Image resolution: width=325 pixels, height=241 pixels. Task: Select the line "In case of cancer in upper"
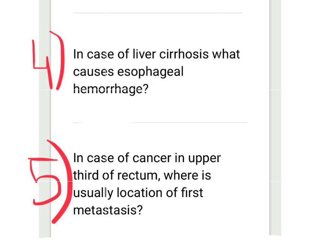(x=147, y=158)
